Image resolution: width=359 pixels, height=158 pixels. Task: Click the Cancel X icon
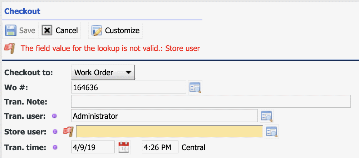47,30
